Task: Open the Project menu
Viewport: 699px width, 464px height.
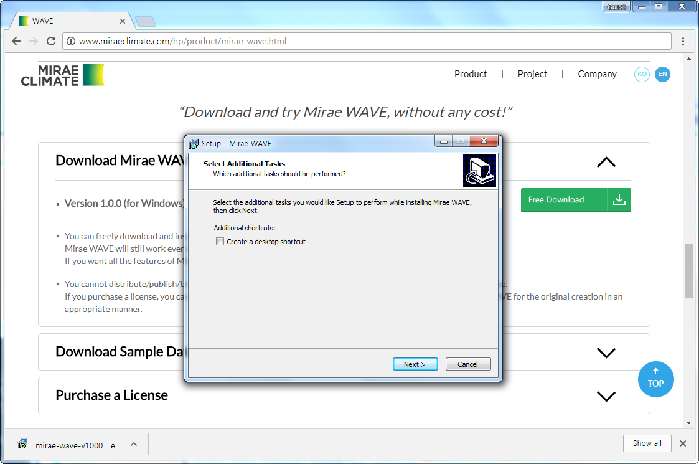Action: [x=532, y=74]
